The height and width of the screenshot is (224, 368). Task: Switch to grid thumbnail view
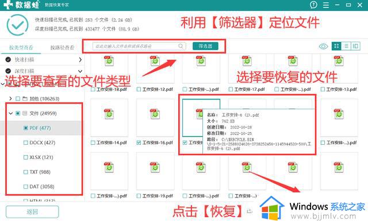(x=336, y=46)
